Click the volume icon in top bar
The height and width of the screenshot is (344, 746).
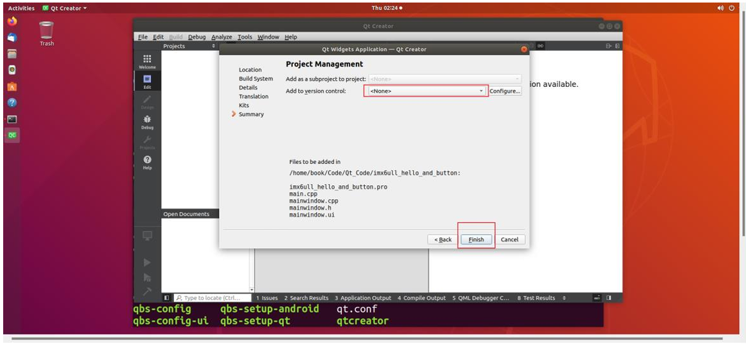(721, 8)
